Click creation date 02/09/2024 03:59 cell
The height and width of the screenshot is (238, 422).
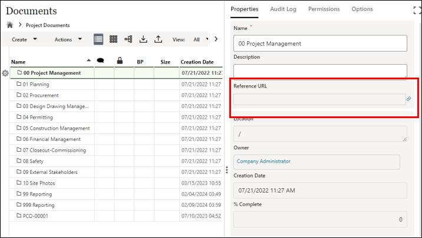coord(201,205)
